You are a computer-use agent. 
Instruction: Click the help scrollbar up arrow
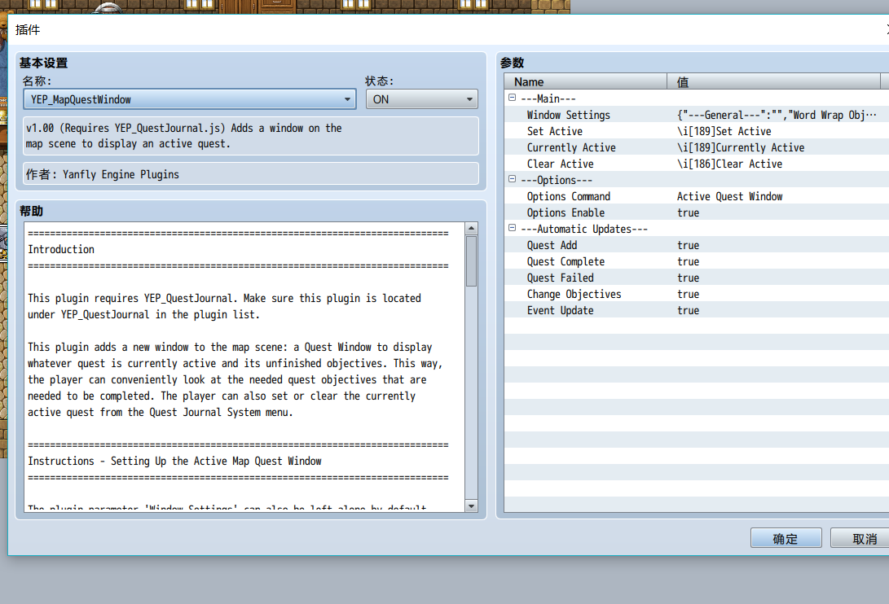pos(471,229)
